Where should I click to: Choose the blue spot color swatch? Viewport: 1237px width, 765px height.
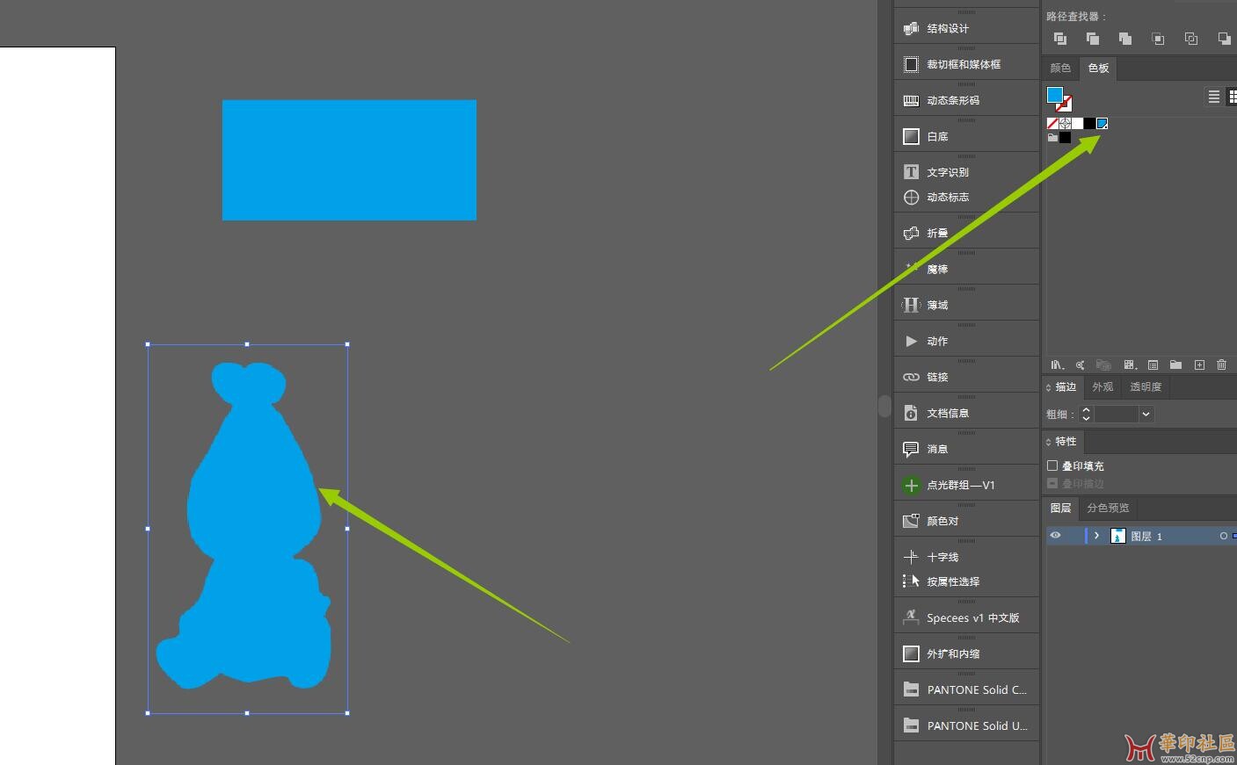coord(1102,124)
